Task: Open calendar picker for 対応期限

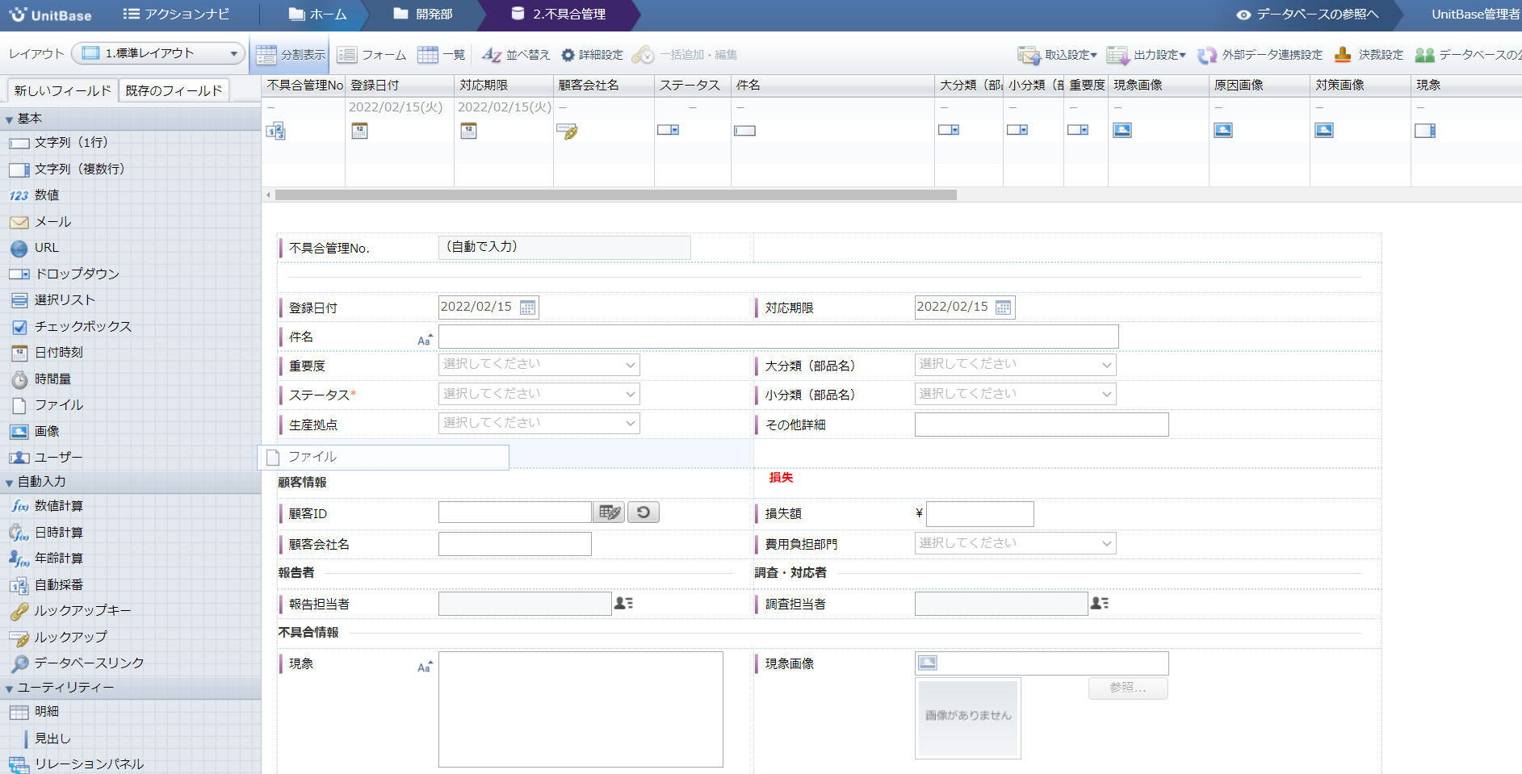Action: pos(1004,308)
